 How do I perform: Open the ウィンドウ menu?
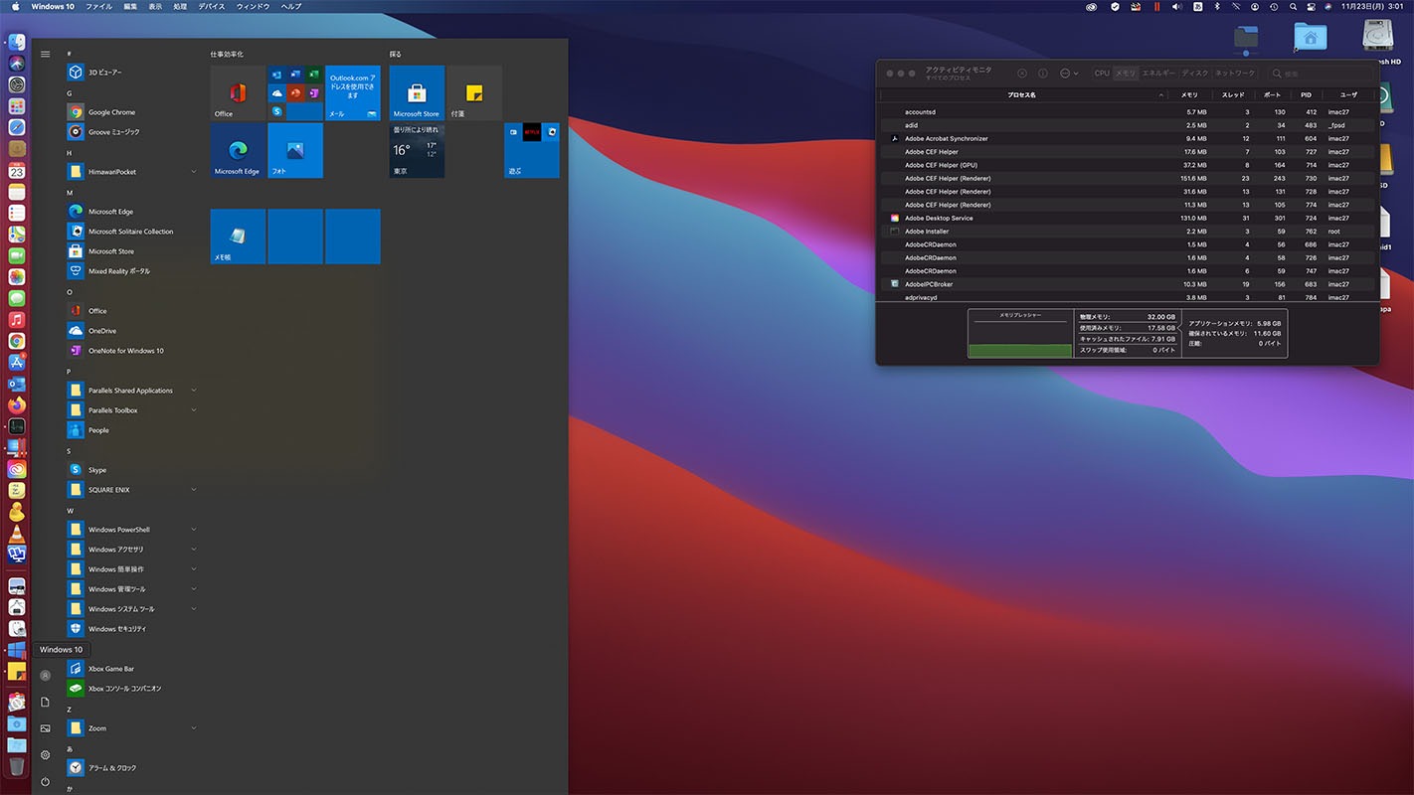tap(253, 6)
